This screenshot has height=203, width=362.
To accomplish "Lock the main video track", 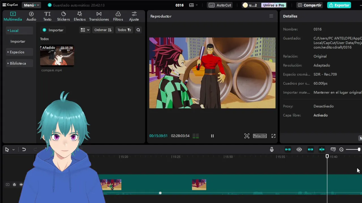I will pyautogui.click(x=14, y=185).
